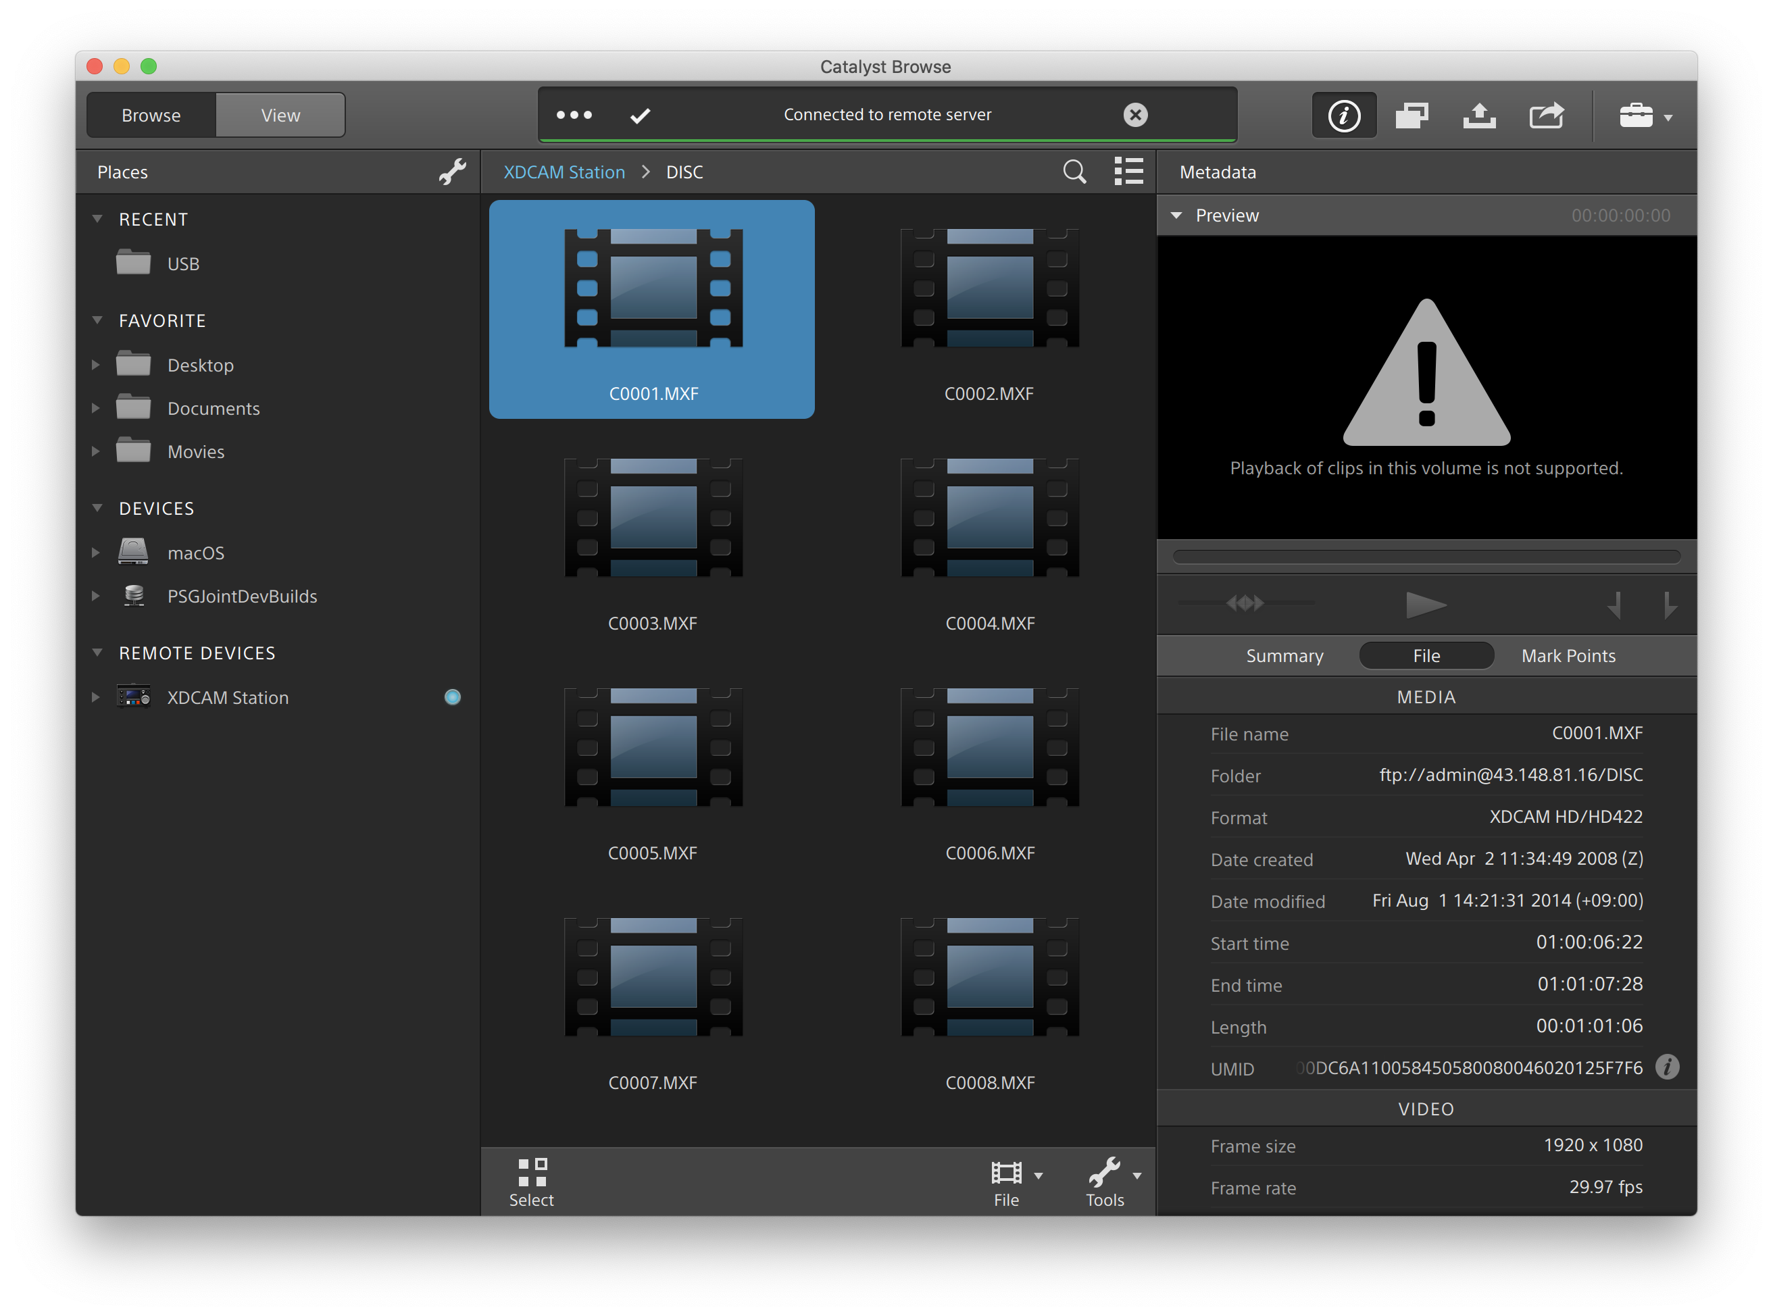The height and width of the screenshot is (1316, 1773).
Task: Click the search magnifier icon
Action: pos(1074,172)
